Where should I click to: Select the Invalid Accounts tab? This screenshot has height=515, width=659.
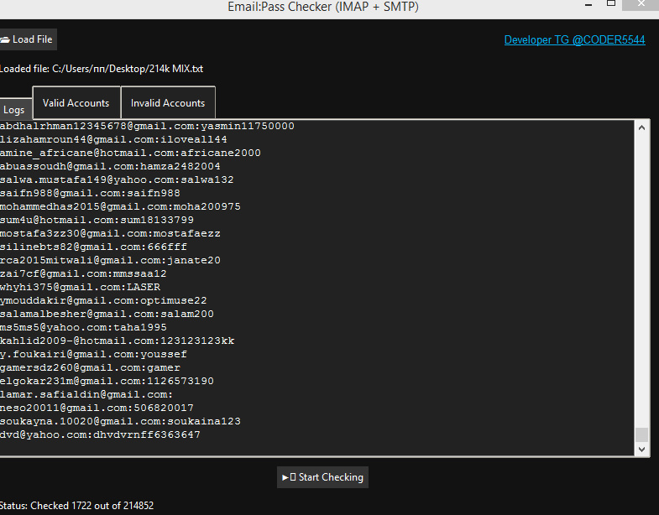168,103
